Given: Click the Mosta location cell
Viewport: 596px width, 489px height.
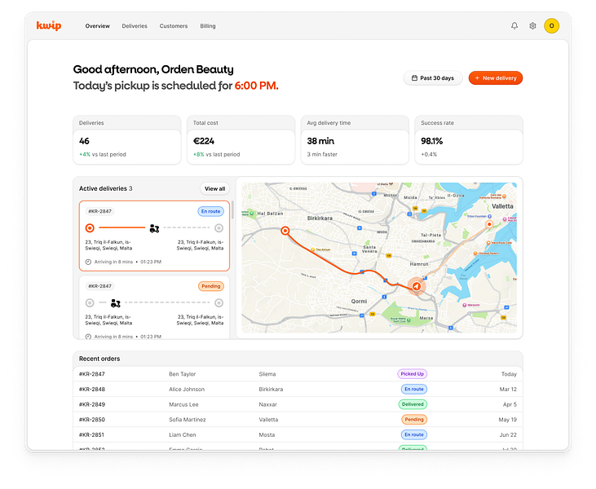Looking at the screenshot, I should (x=267, y=435).
